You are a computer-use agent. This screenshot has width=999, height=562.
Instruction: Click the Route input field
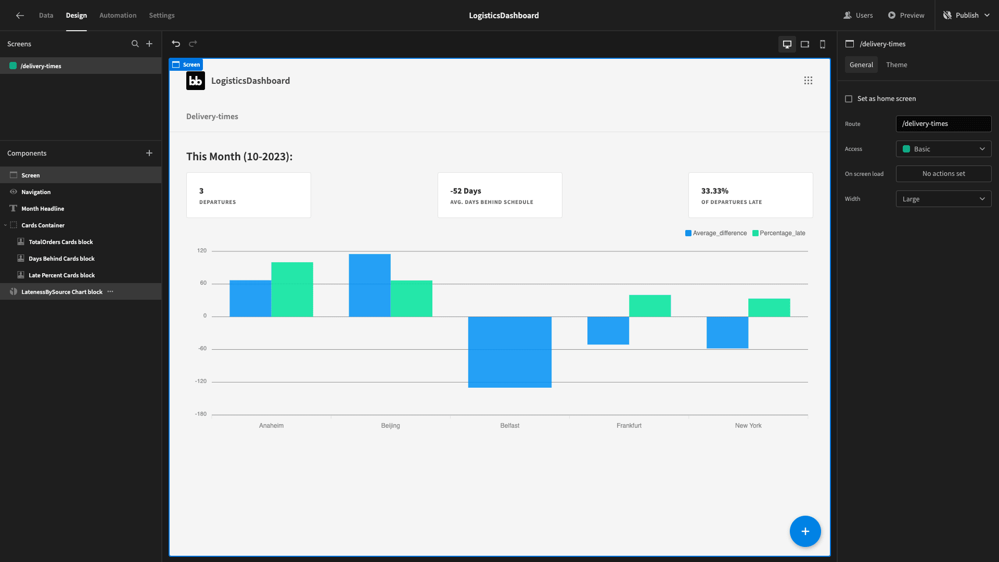click(943, 124)
